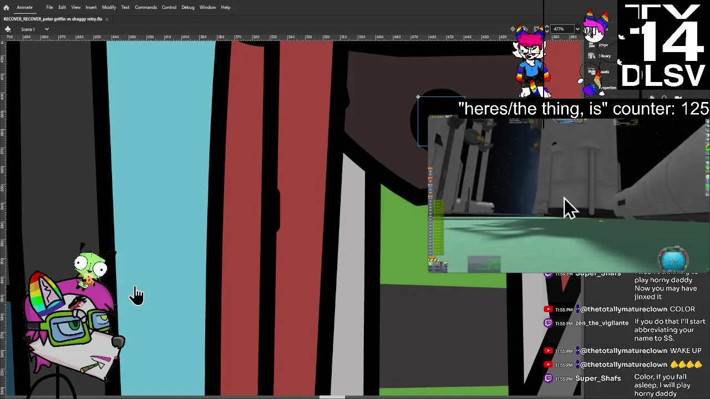Expand the zoom level dropdown
The width and height of the screenshot is (710, 399).
[577, 29]
